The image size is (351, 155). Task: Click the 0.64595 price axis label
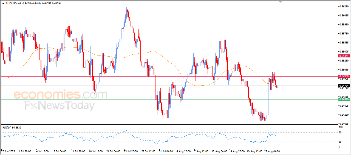pos(344,97)
